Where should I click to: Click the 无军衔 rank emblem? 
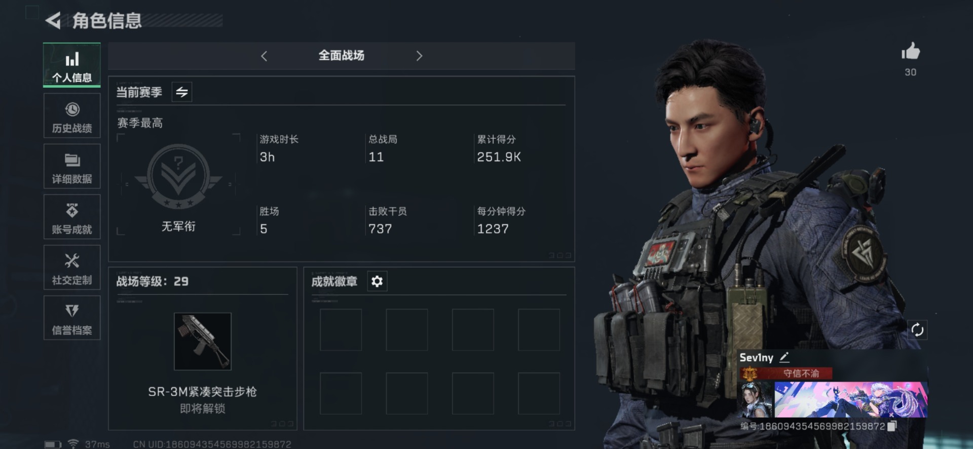pos(178,176)
